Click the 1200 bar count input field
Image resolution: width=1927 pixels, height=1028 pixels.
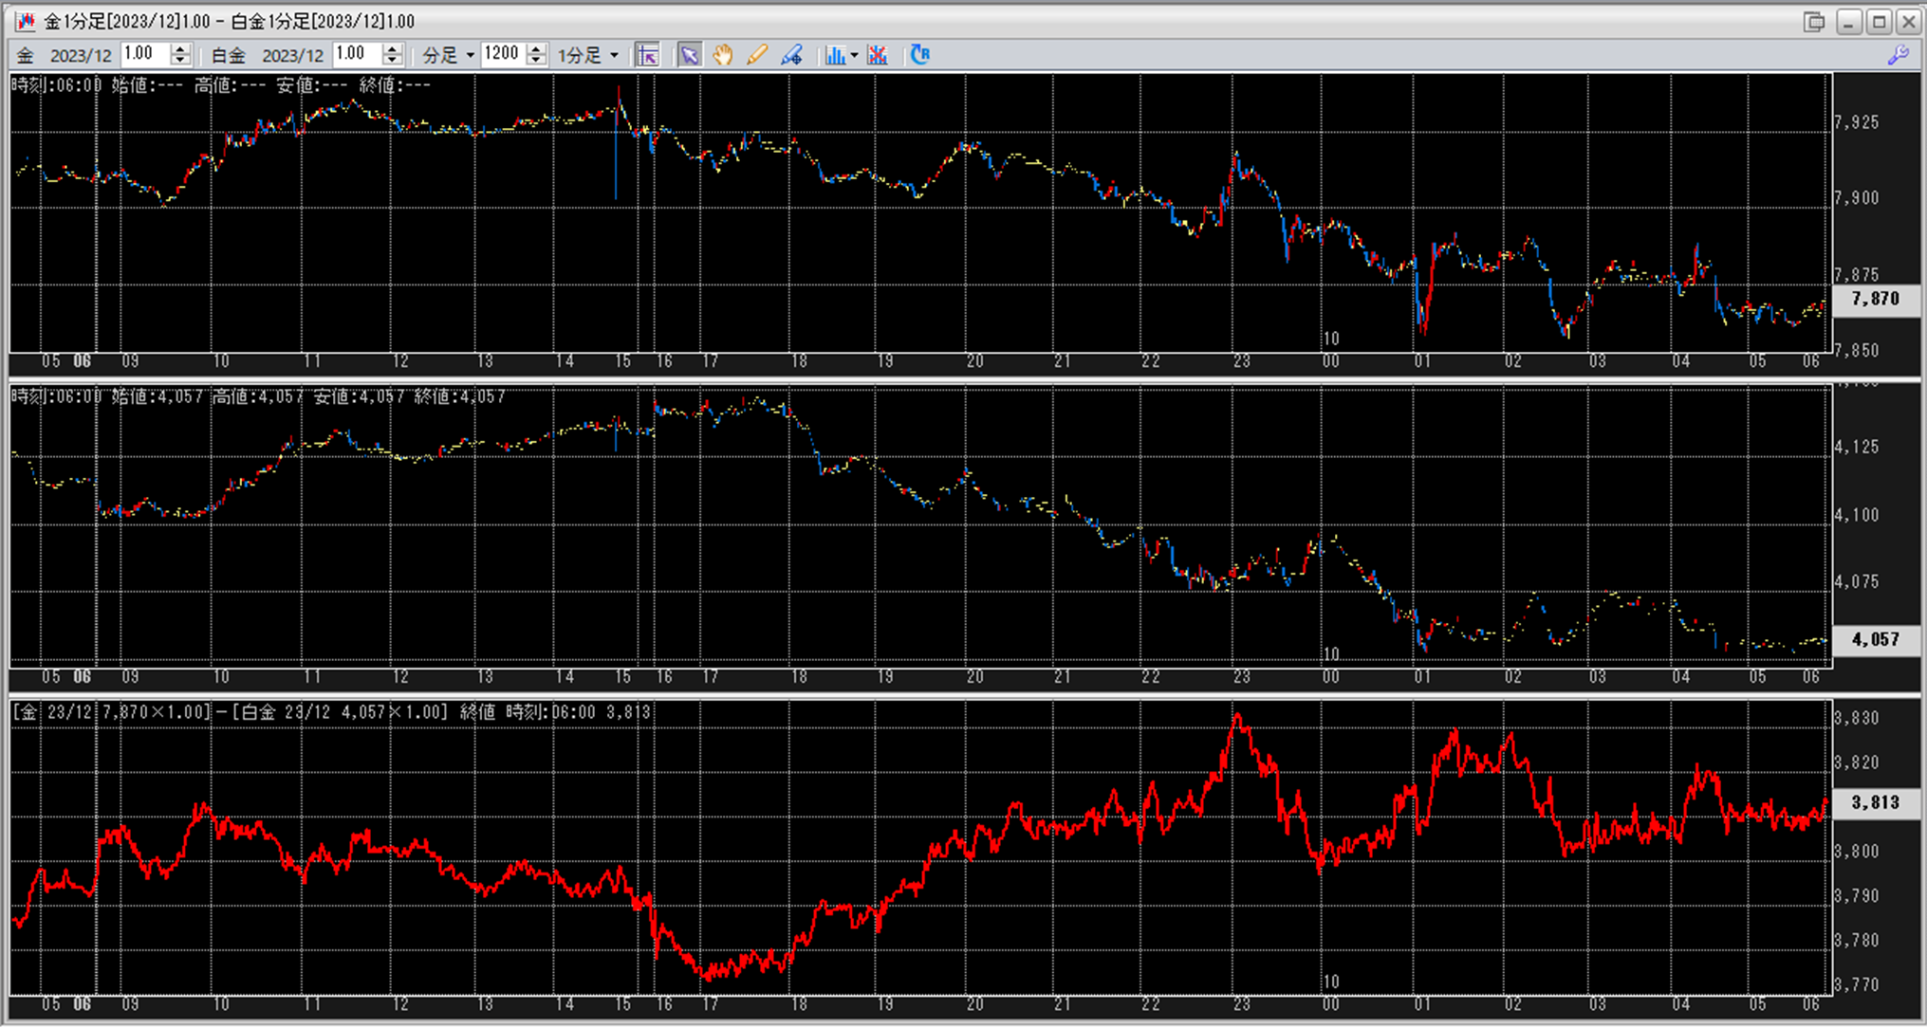pyautogui.click(x=502, y=54)
